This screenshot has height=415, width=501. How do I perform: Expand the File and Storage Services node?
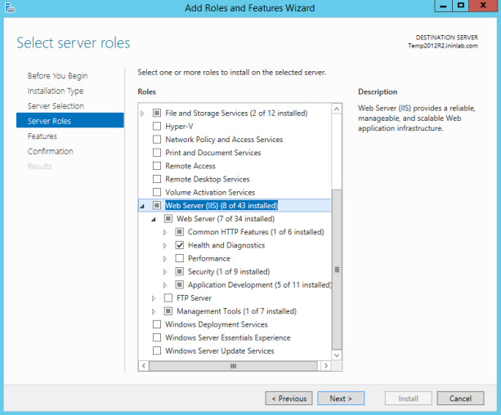coord(143,114)
